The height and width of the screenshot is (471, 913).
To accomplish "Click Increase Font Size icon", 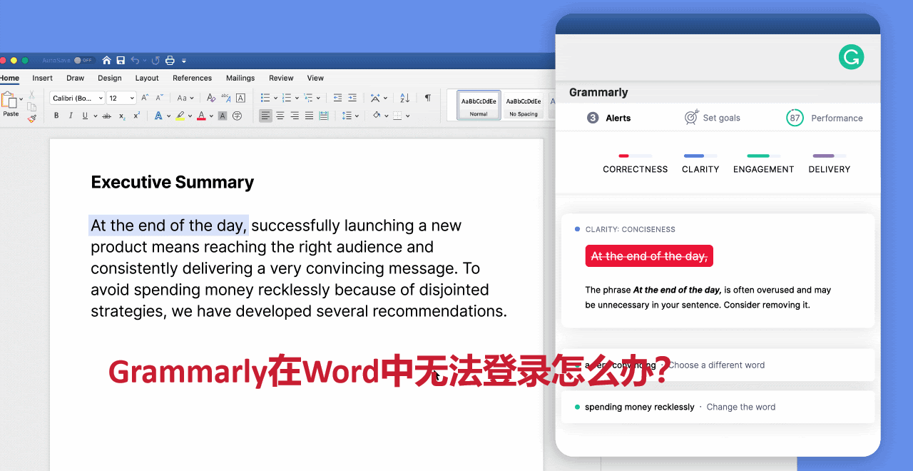I will click(145, 98).
